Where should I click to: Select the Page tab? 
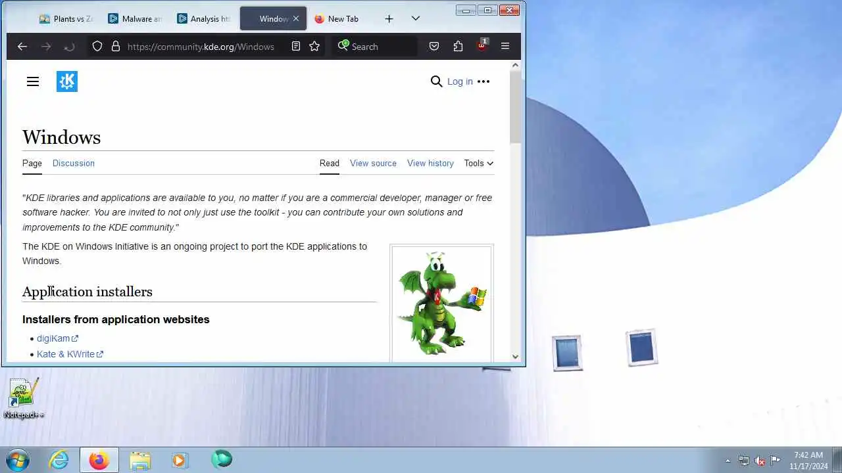click(x=32, y=163)
